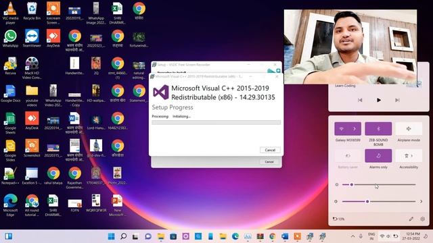Open the New Microsoft PowerPoint file
Screen dimensions: 433x243
coord(117,205)
